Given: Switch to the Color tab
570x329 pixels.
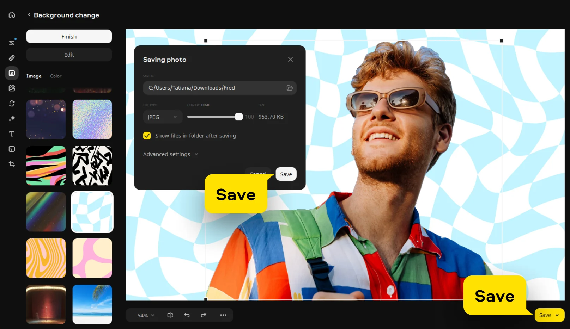Looking at the screenshot, I should pyautogui.click(x=56, y=76).
